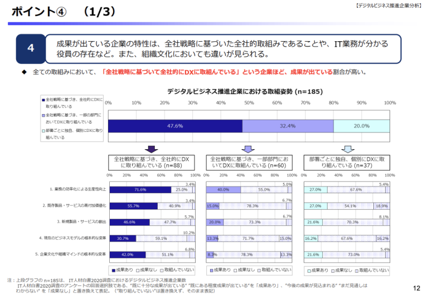Click the 20.0% light cyan bar segment
Viewport: 428px width, 295px height.
click(361, 126)
